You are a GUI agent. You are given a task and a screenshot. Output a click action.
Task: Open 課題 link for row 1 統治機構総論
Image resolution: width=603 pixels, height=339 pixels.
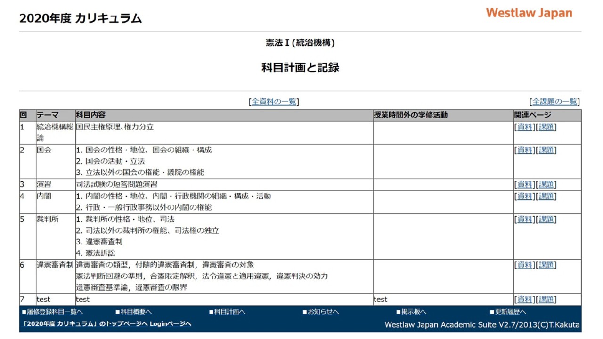[546, 126]
